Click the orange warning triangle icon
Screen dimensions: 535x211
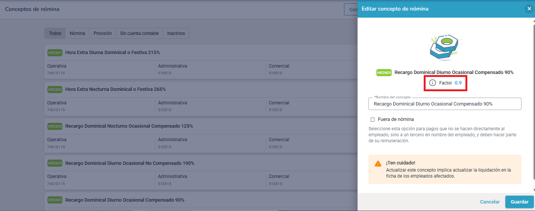pyautogui.click(x=378, y=164)
